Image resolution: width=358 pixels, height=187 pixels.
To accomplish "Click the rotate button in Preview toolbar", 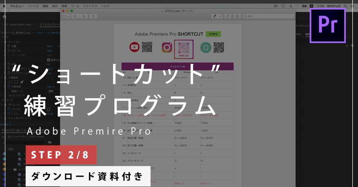I will [227, 16].
